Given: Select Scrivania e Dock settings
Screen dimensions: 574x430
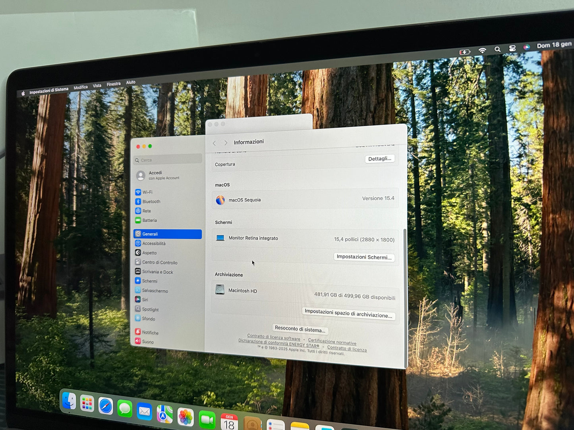Looking at the screenshot, I should [158, 272].
